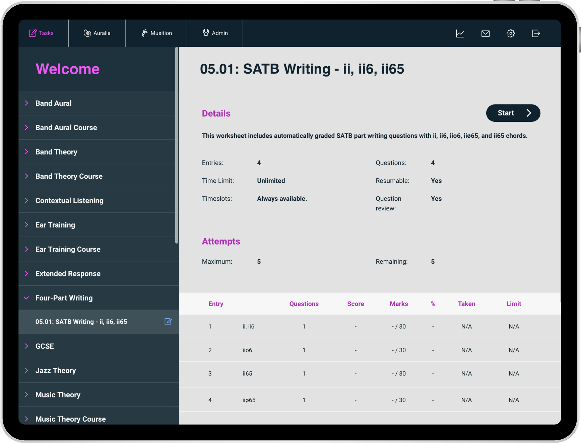Click the Auralia ear icon
This screenshot has height=443, width=581.
(x=87, y=33)
